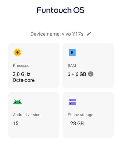121x144 pixels.
Task: Tap the green Android robot icon
Action: click(x=18, y=102)
